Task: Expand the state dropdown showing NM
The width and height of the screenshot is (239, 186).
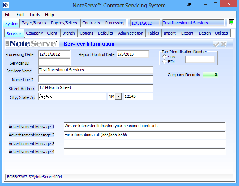Action: click(x=118, y=97)
